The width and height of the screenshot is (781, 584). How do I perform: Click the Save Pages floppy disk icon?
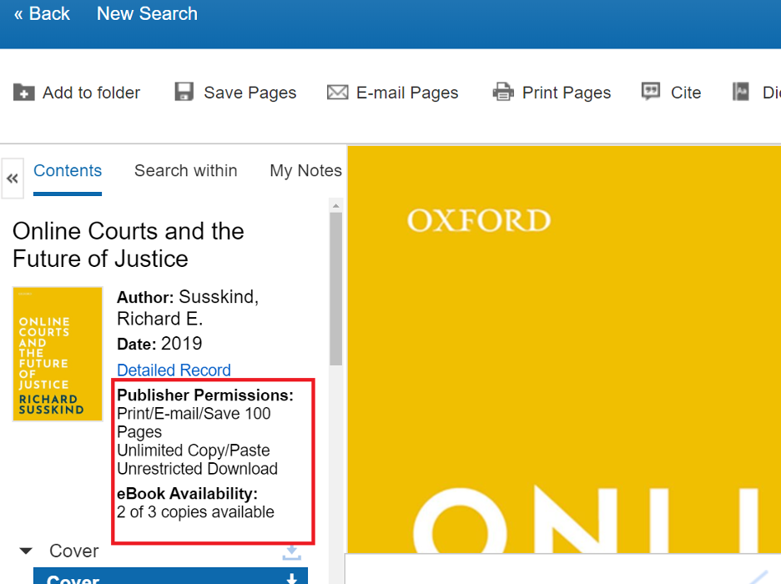tap(184, 92)
